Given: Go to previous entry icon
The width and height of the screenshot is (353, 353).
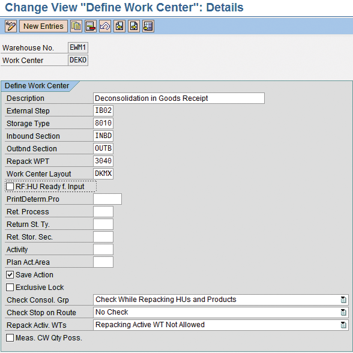Looking at the screenshot, I should click(x=119, y=26).
